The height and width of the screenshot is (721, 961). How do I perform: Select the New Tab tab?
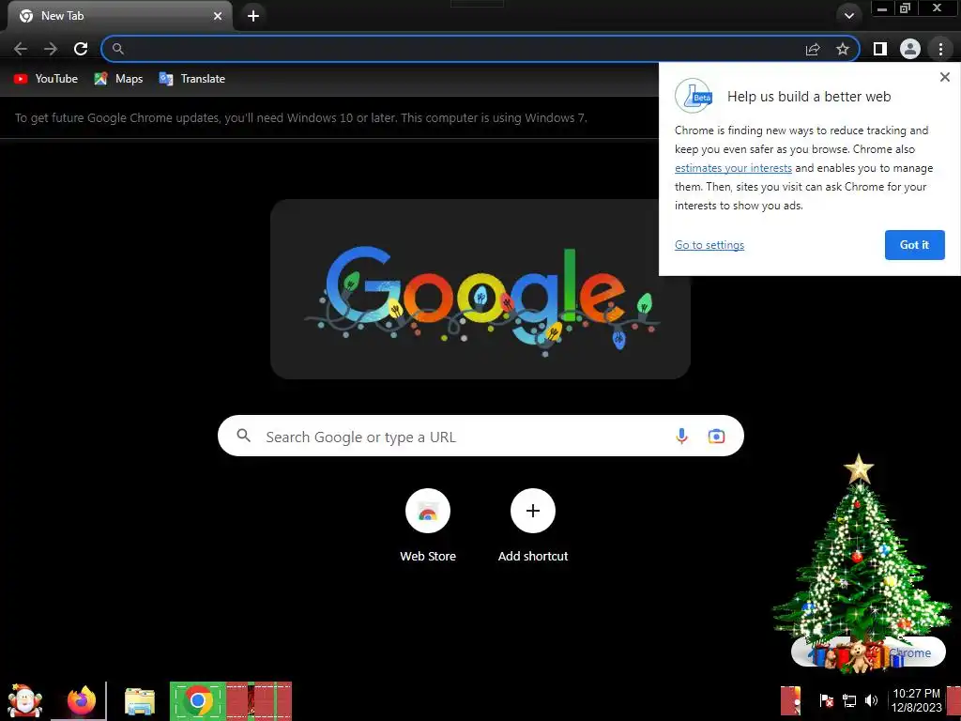coord(119,16)
